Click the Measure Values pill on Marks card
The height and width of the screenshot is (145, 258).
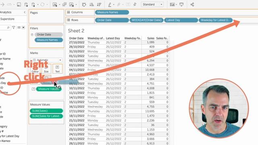tap(49, 89)
